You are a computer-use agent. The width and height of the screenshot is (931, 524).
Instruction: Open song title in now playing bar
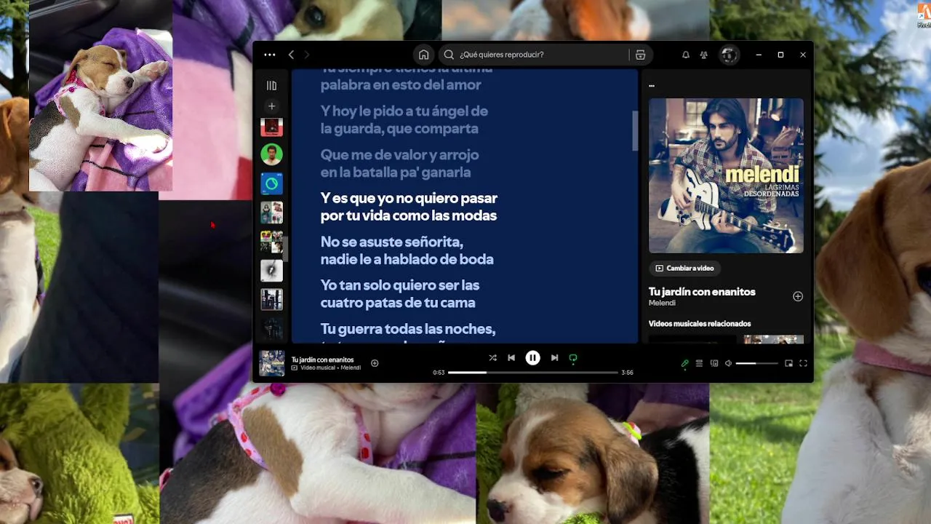(323, 360)
